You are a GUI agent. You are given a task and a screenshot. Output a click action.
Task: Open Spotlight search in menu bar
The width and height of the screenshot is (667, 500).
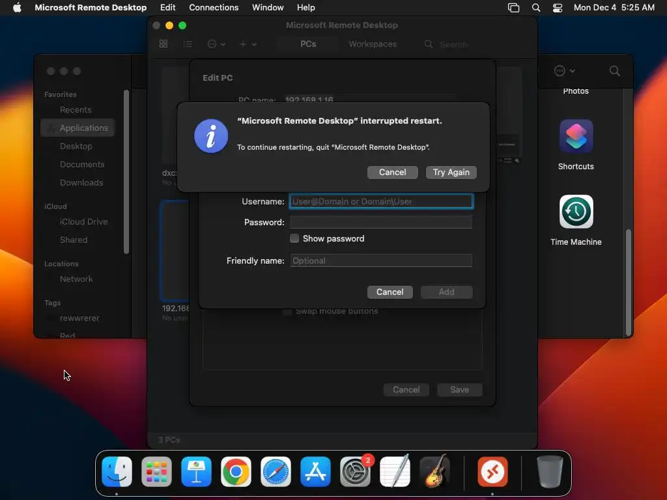pos(536,8)
